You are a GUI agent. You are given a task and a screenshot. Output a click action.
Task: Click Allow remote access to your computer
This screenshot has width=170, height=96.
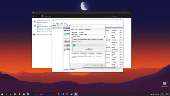[x=45, y=26]
